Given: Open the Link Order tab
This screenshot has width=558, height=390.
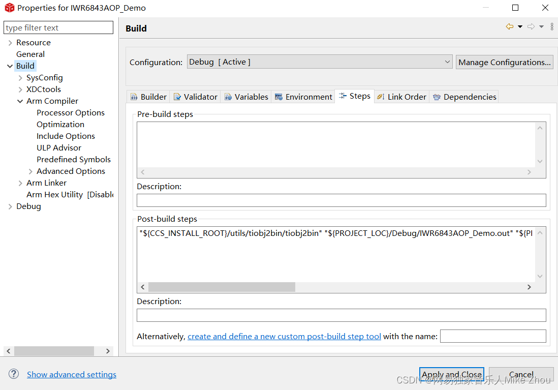Looking at the screenshot, I should coord(402,97).
